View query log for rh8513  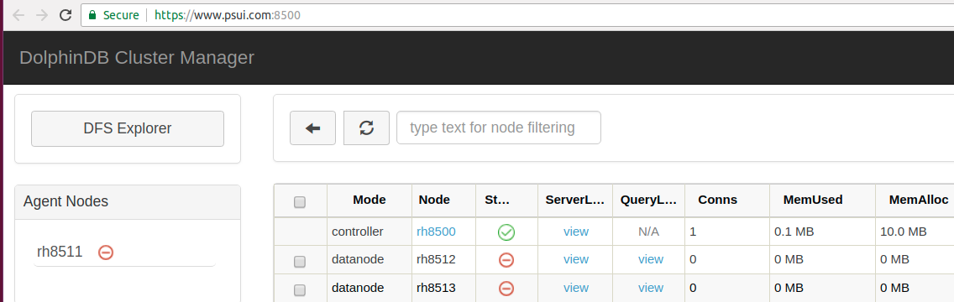click(x=650, y=288)
